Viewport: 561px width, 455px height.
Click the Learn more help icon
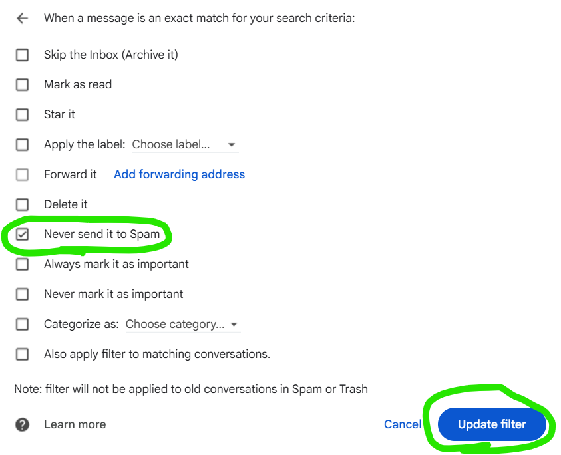(22, 424)
